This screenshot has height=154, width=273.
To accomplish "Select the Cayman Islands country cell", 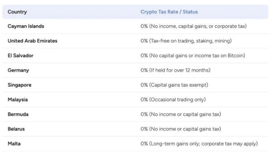I will 26,26.
